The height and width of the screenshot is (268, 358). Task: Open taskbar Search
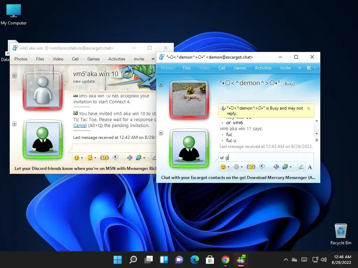pyautogui.click(x=133, y=260)
